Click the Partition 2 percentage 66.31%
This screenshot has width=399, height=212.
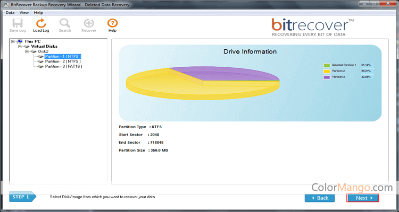pos(366,71)
